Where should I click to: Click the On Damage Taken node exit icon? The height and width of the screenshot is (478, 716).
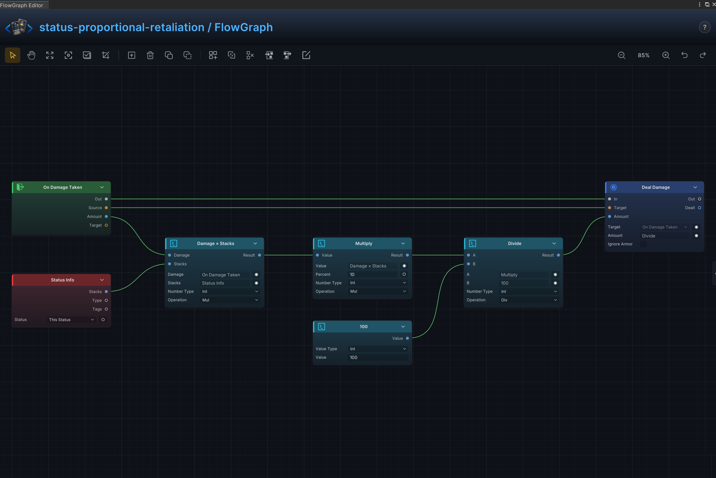tap(20, 187)
